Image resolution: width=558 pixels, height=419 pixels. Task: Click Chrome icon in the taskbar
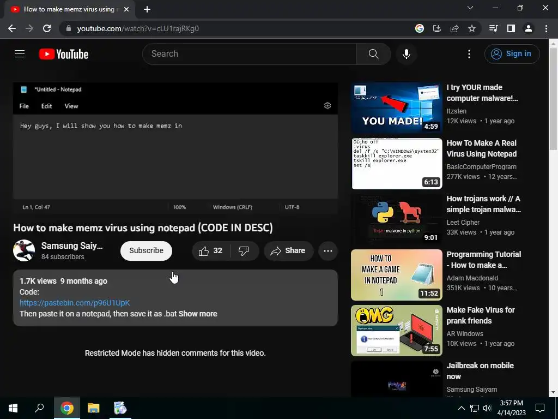pos(67,408)
